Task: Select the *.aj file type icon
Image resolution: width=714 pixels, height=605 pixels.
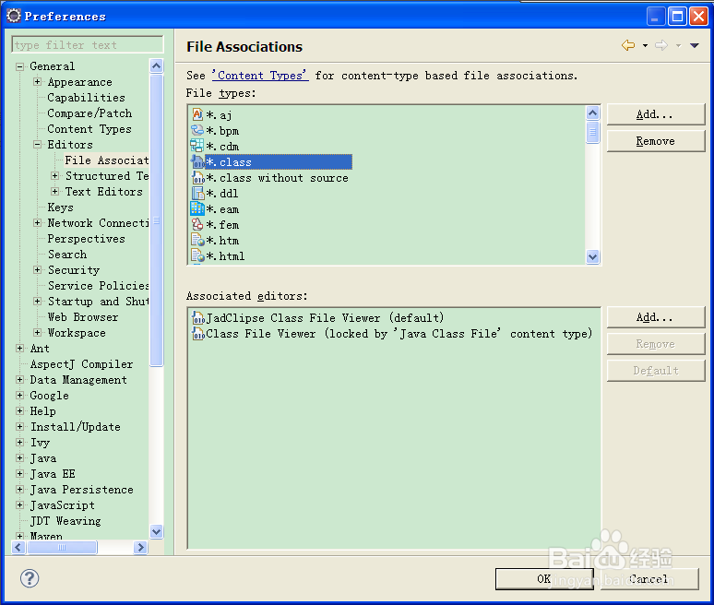Action: click(x=197, y=114)
